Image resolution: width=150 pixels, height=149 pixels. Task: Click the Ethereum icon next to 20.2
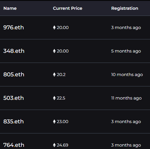[x=54, y=74]
